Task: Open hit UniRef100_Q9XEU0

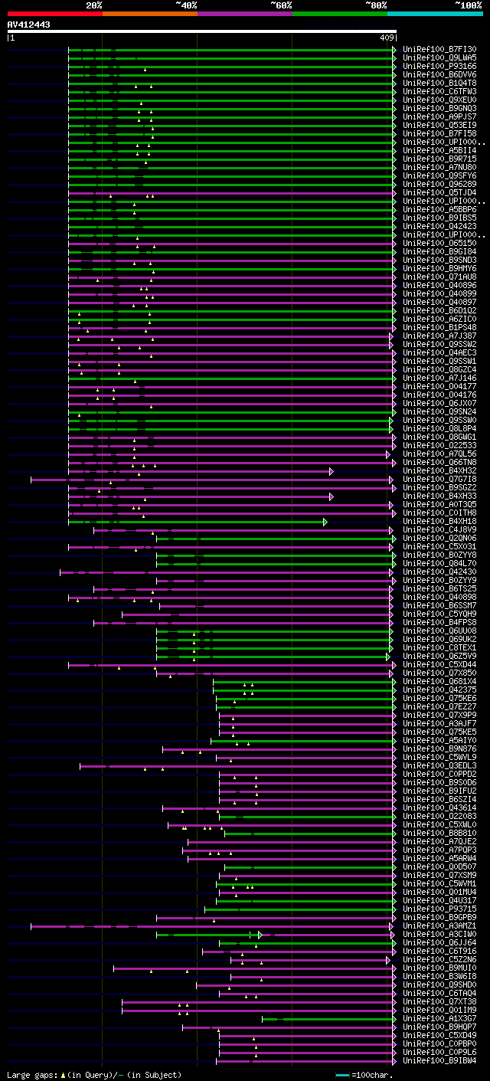Action: pos(439,100)
